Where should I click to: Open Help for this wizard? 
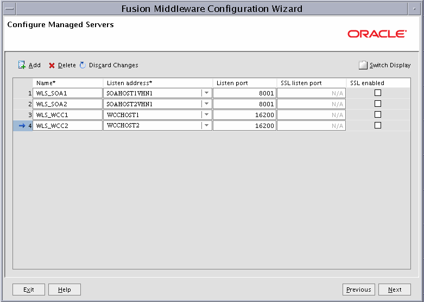point(65,290)
